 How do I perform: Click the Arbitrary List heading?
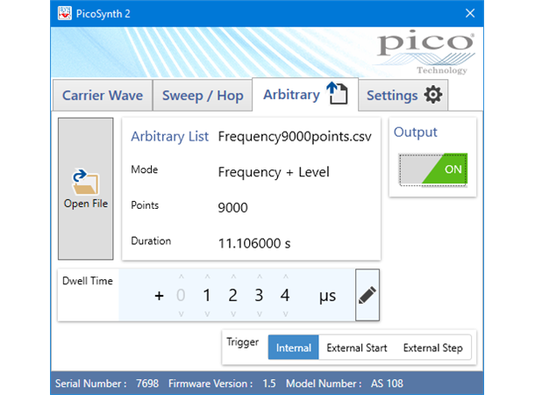pos(169,137)
